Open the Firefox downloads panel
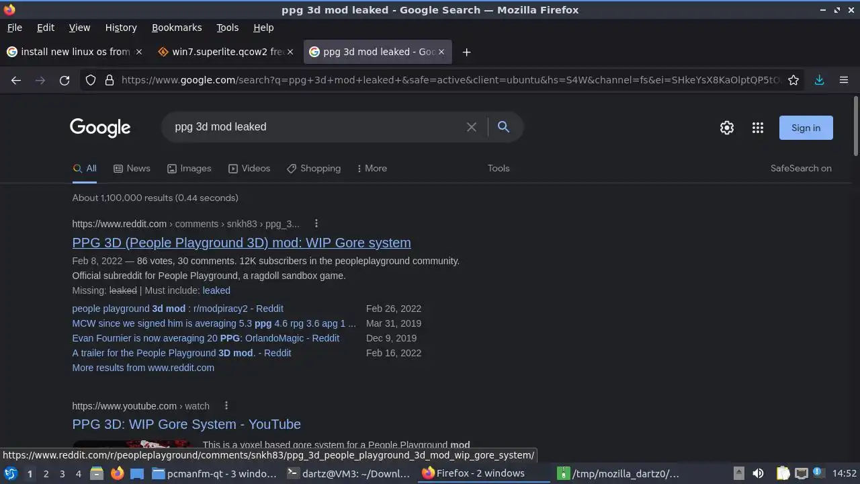The height and width of the screenshot is (484, 860). (819, 80)
